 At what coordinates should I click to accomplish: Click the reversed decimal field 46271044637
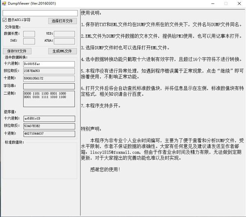click(49, 134)
